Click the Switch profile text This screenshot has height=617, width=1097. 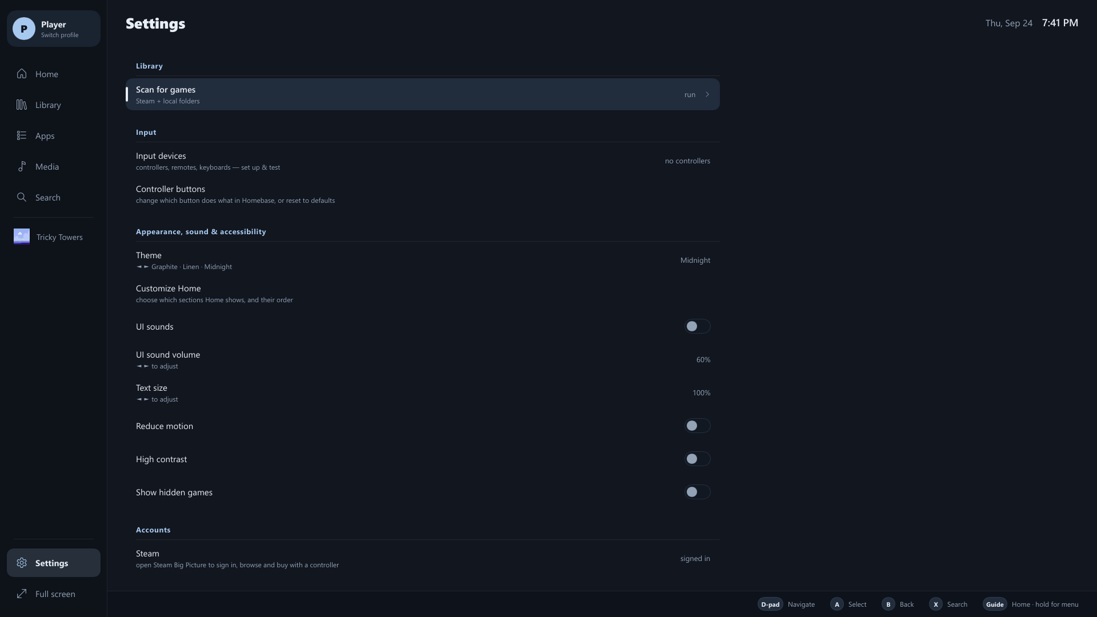59,35
